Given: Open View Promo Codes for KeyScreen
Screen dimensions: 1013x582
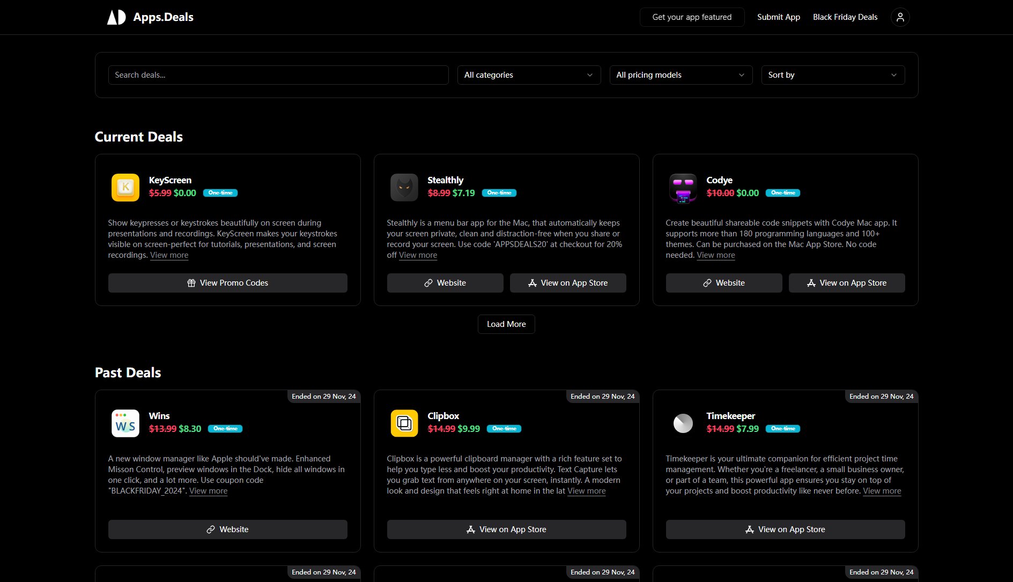Looking at the screenshot, I should (x=227, y=282).
